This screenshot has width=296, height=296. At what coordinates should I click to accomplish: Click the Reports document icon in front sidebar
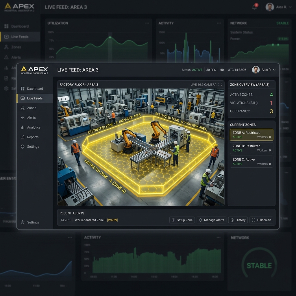(x=23, y=137)
